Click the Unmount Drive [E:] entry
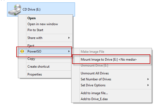The height and width of the screenshot is (105, 156). tap(94, 65)
